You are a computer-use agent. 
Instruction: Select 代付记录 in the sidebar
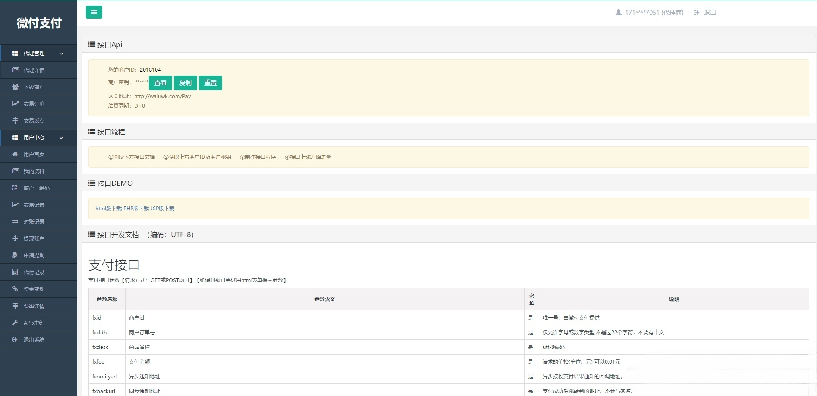[x=34, y=272]
